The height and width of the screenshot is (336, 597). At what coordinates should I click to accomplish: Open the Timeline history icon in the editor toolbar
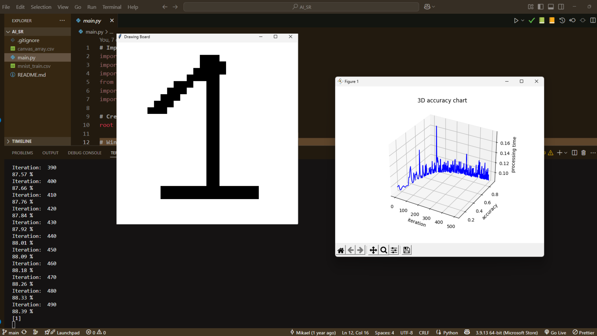point(562,20)
